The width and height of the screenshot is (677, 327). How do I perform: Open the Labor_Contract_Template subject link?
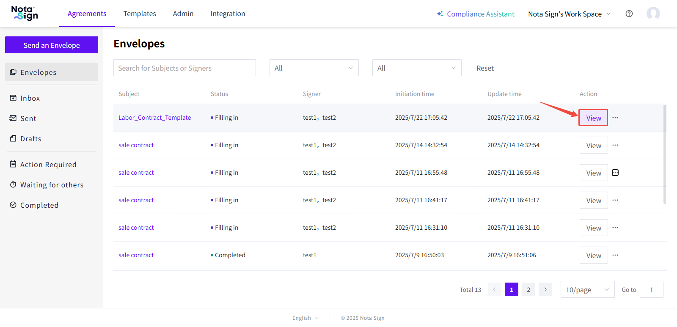[154, 118]
